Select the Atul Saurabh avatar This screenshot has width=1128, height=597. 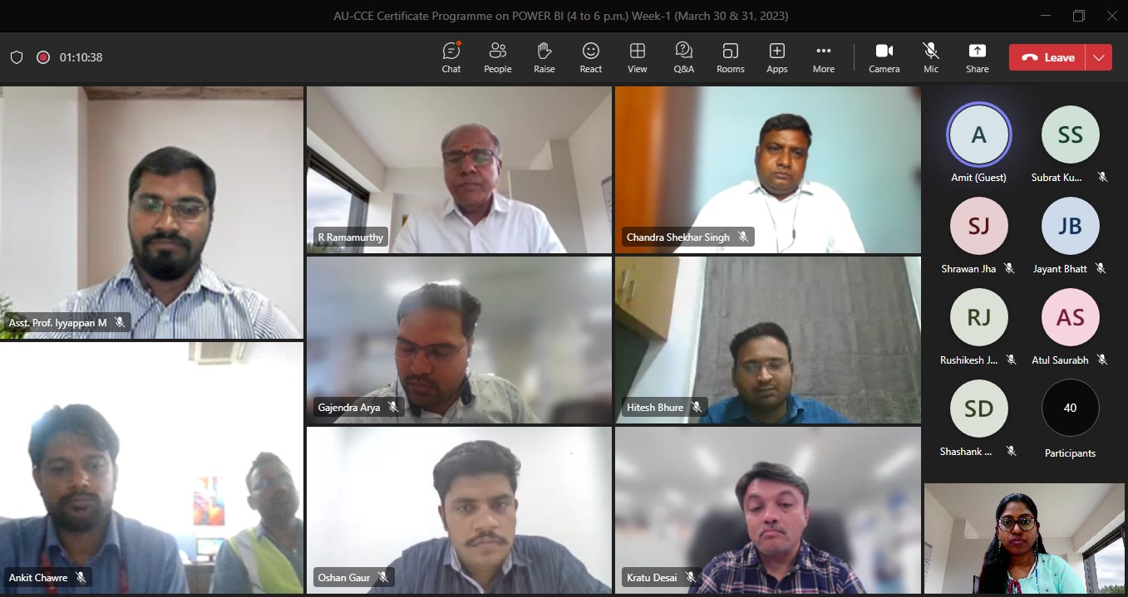tap(1071, 317)
